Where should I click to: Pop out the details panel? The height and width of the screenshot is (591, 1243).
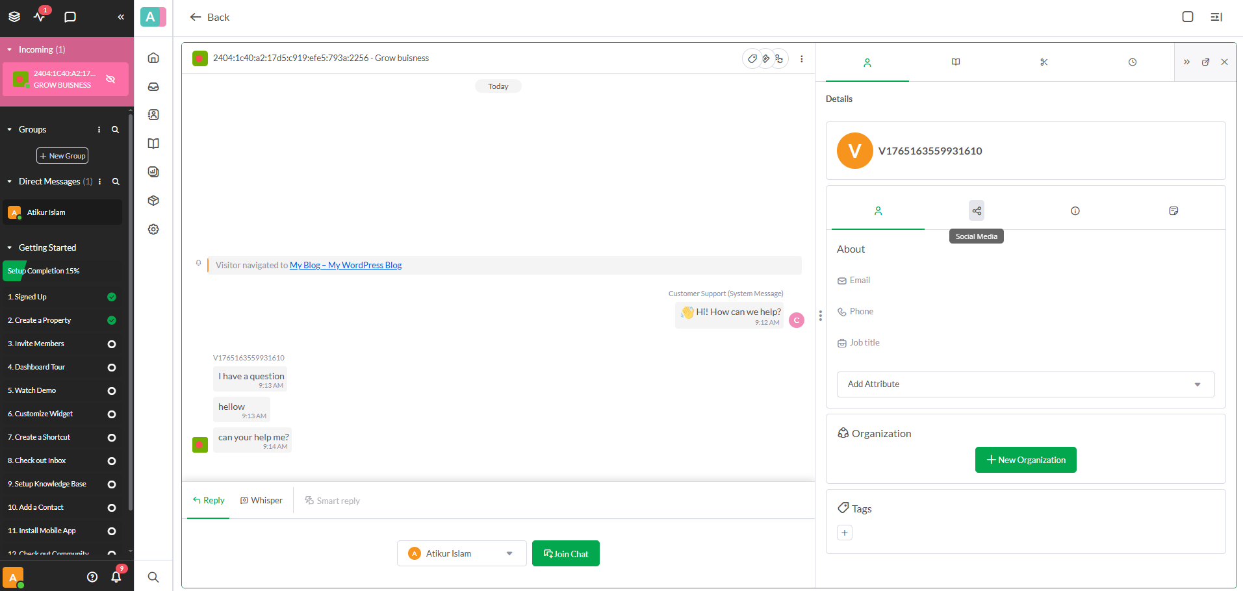click(1205, 62)
